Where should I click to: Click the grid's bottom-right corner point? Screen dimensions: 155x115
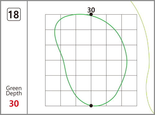tap(137, 106)
